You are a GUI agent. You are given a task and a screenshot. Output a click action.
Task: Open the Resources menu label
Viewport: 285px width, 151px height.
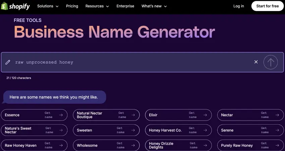point(95,6)
